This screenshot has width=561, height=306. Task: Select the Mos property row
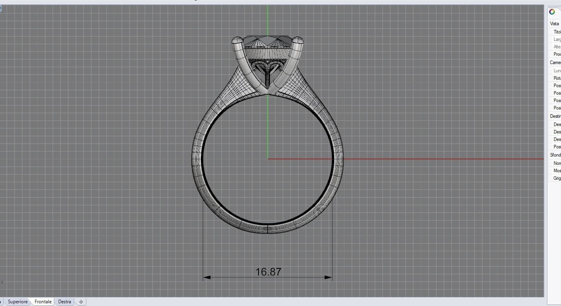point(555,170)
